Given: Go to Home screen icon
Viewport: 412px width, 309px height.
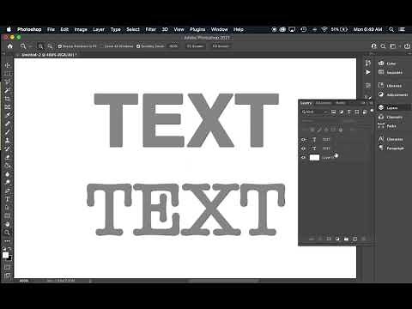Looking at the screenshot, I should point(10,46).
